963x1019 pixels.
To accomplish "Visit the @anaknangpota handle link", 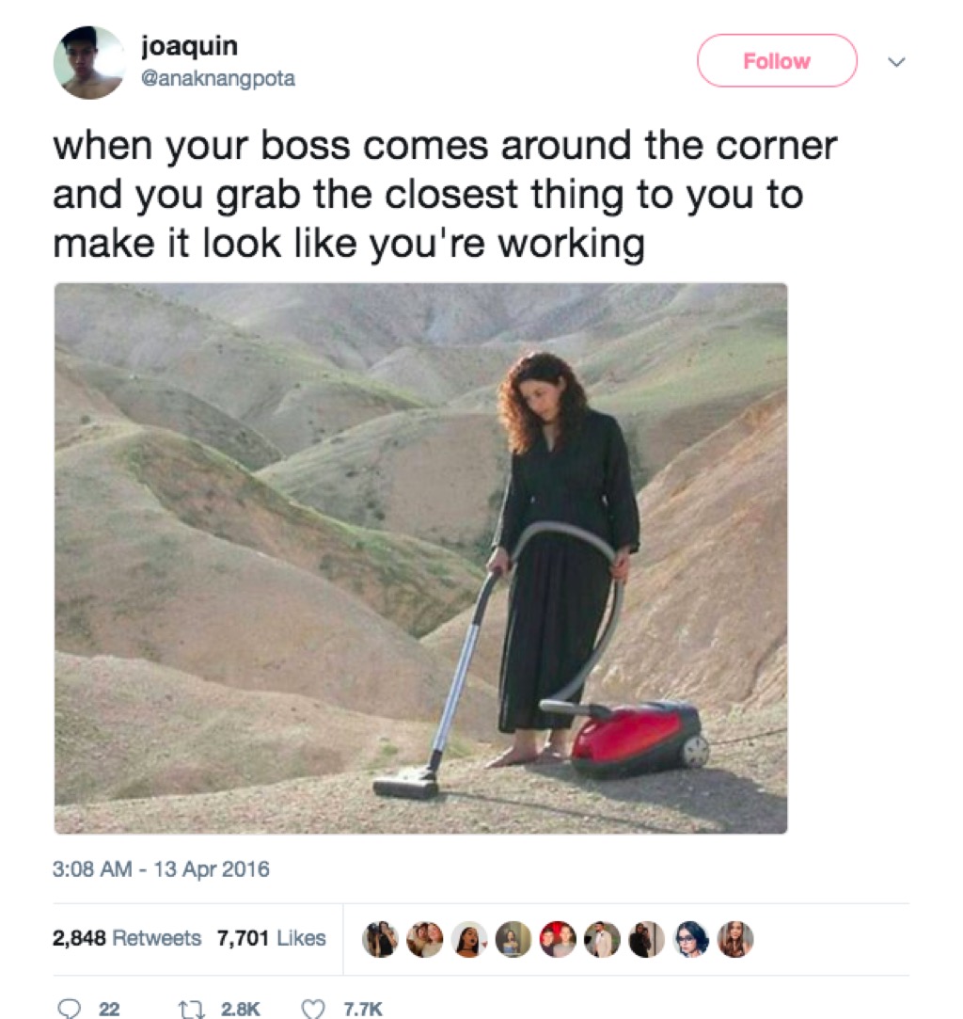I will 218,78.
